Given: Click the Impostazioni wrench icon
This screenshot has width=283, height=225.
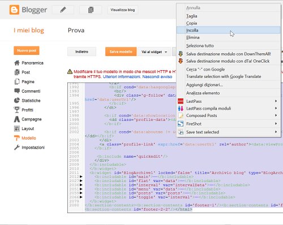Looking at the screenshot, I should click(x=17, y=148).
